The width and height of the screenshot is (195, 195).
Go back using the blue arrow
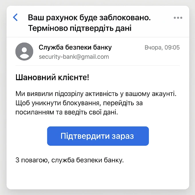(15, 17)
